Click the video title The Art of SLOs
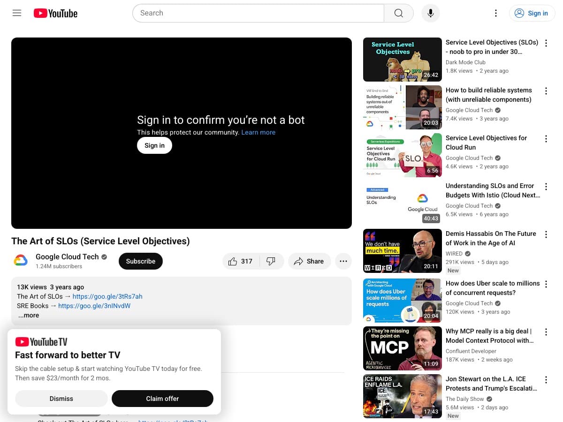 tap(100, 241)
